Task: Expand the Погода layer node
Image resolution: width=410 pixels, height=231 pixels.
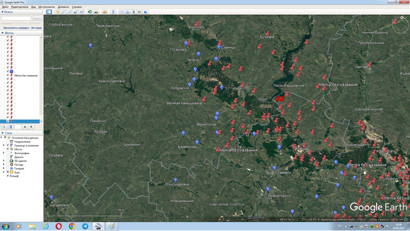Action: tap(4, 164)
